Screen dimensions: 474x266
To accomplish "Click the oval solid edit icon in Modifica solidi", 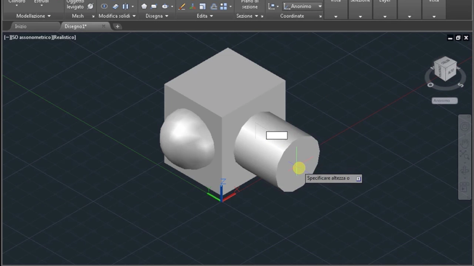I will [104, 6].
